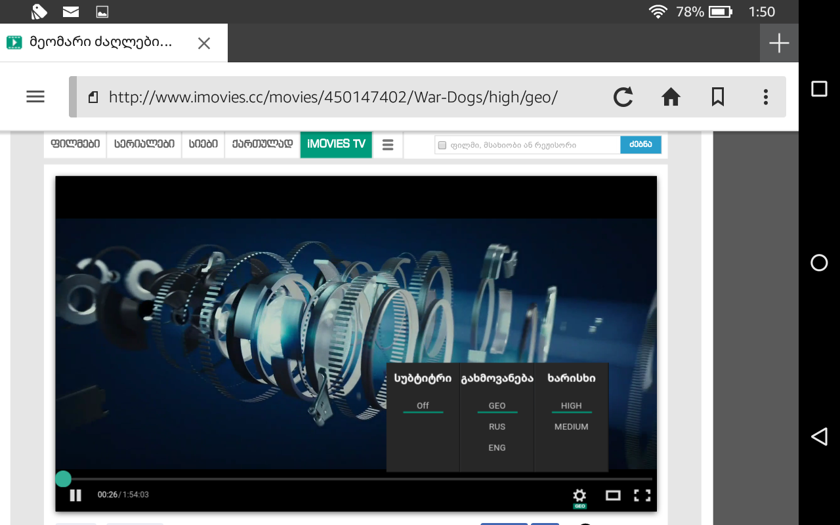
Task: Tap the Android recent apps button
Action: (819, 89)
